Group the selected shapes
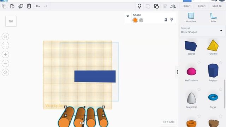The width and height of the screenshot is (226, 127). pyautogui.click(x=148, y=6)
